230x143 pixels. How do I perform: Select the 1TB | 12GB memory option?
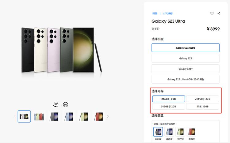point(202,106)
